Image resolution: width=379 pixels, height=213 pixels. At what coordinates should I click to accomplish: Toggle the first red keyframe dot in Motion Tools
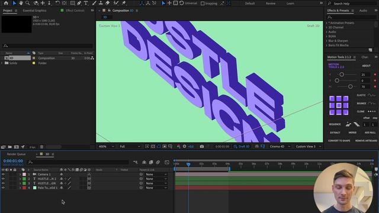tap(375, 75)
